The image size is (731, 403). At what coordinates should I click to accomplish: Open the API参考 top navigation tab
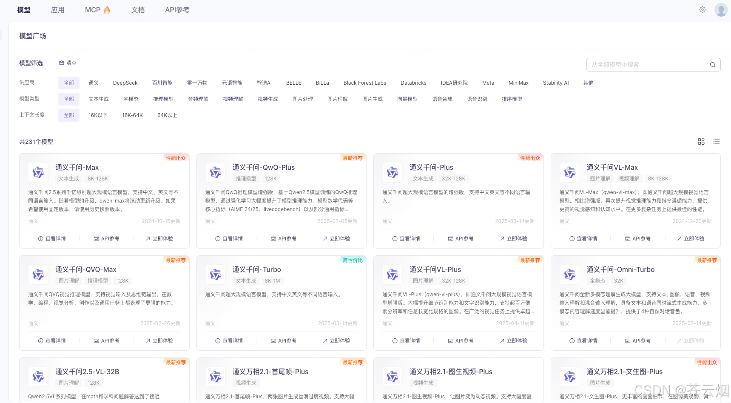(177, 10)
